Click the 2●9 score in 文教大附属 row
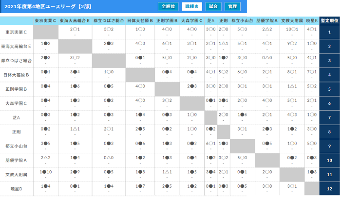 pos(75,172)
